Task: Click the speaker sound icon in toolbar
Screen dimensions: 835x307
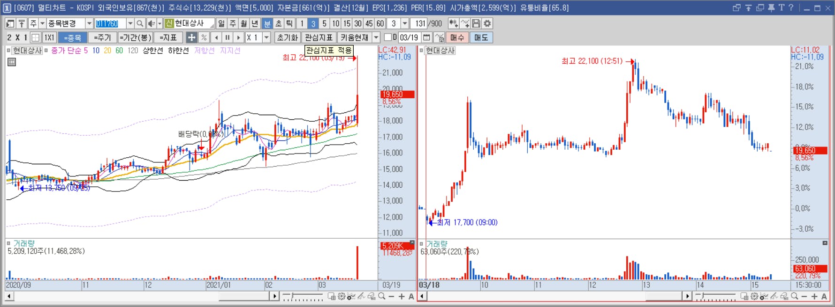Action: pyautogui.click(x=151, y=23)
